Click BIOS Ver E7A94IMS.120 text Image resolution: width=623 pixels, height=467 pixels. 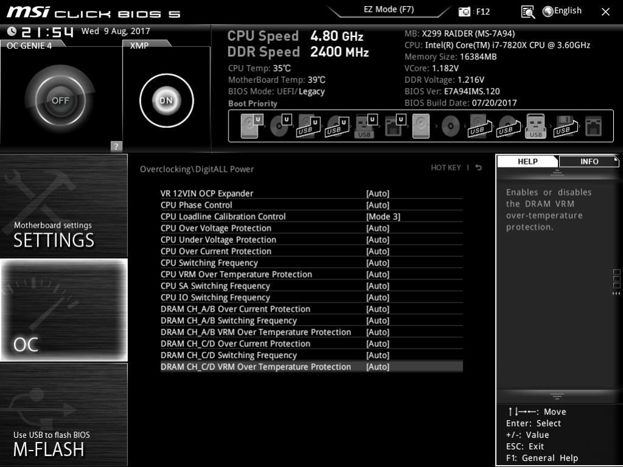tap(452, 91)
